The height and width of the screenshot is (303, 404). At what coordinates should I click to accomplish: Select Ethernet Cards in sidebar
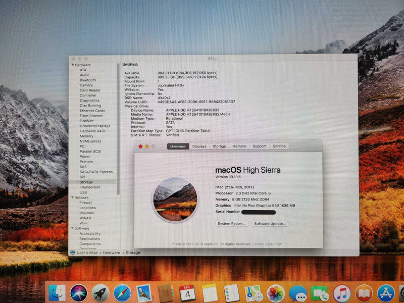92,111
